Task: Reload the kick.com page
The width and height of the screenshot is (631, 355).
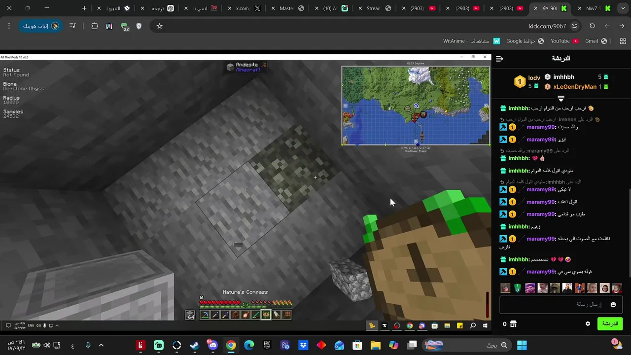Action: (x=592, y=26)
